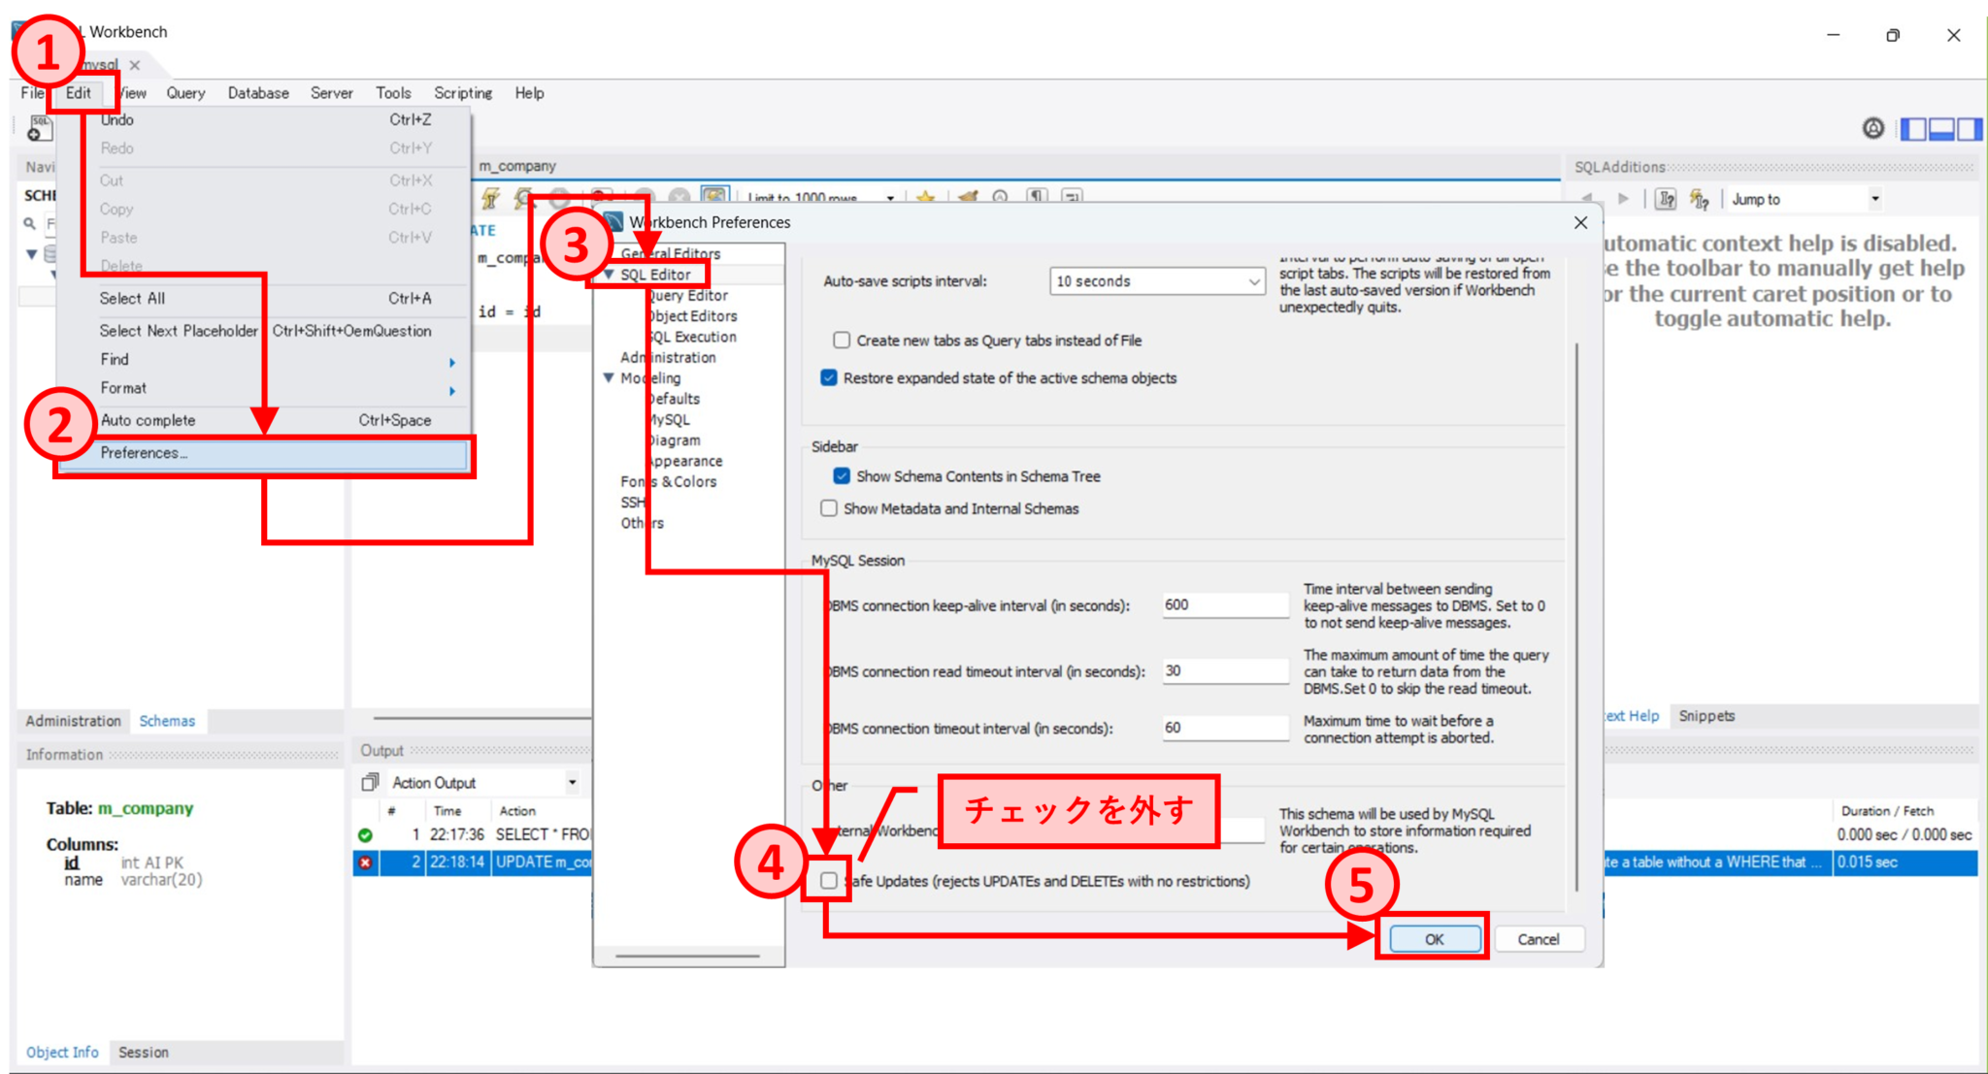1988x1074 pixels.
Task: Uncheck Safe Updates checkbox
Action: 829,882
